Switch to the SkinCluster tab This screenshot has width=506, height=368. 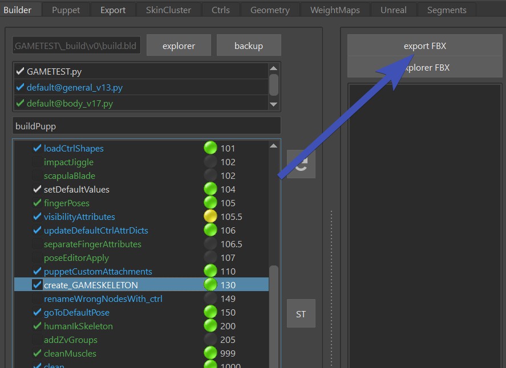point(168,10)
